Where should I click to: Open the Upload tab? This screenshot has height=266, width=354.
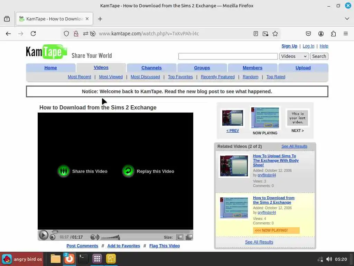[x=303, y=68]
